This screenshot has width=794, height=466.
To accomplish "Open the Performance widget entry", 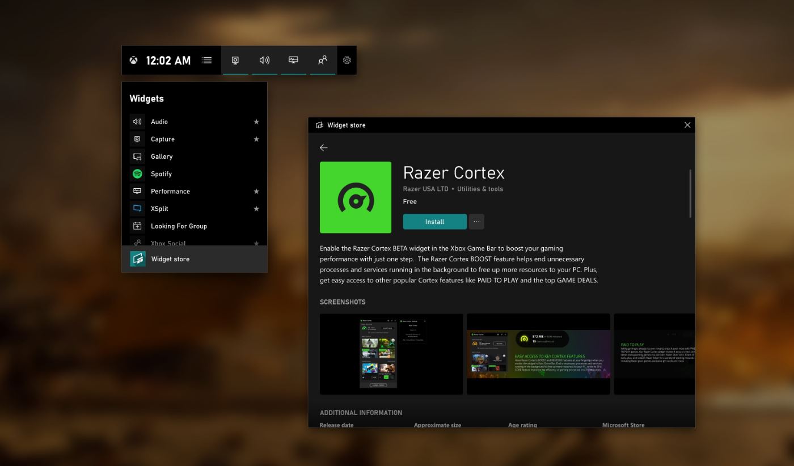I will (x=195, y=191).
